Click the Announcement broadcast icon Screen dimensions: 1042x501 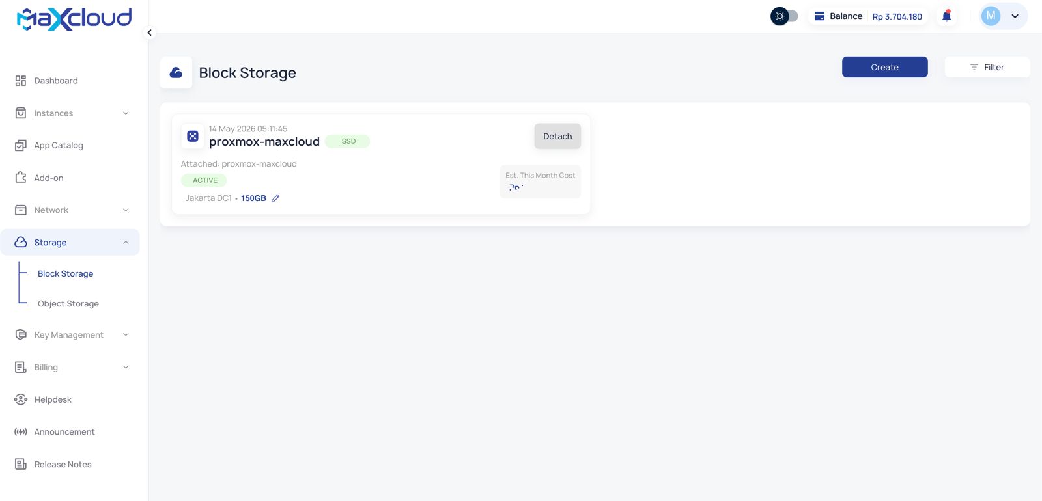click(x=21, y=432)
